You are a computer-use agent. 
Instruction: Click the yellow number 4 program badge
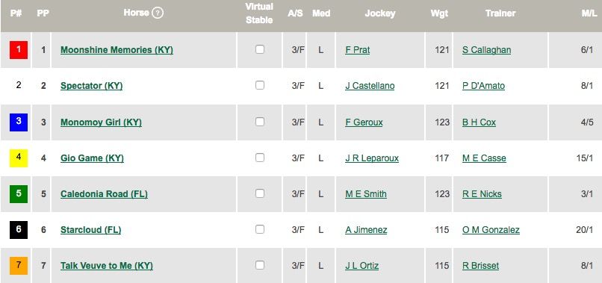(19, 158)
